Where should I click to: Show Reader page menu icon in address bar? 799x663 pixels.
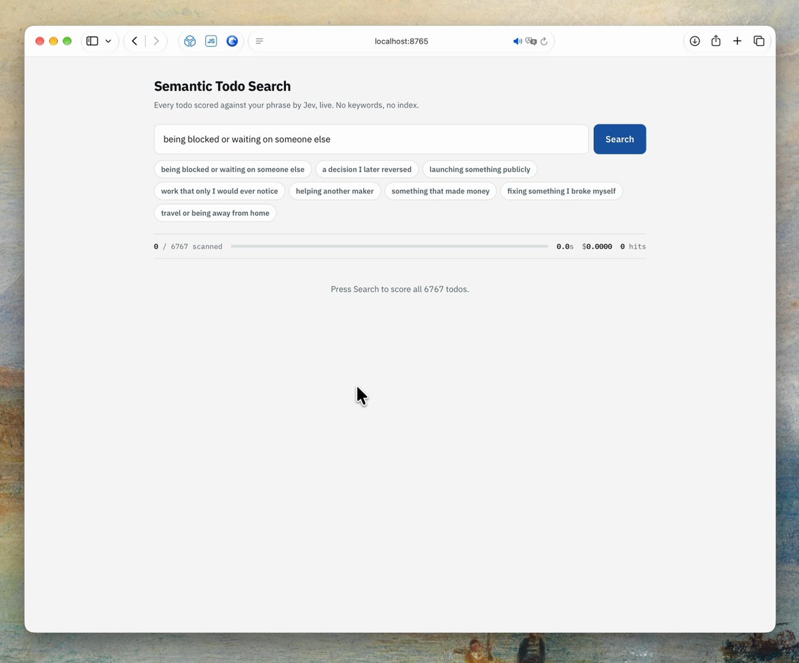259,41
